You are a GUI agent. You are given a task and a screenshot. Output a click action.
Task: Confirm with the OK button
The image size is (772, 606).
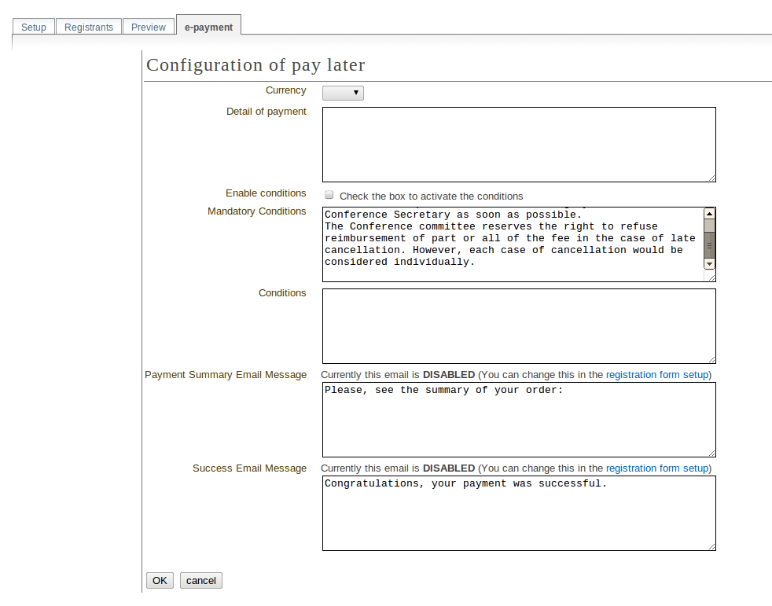(160, 580)
